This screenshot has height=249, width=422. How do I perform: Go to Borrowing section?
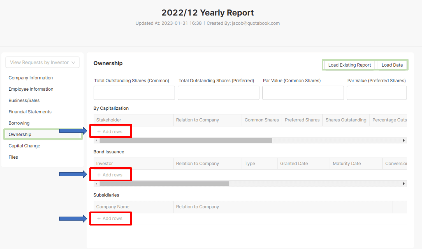click(19, 123)
